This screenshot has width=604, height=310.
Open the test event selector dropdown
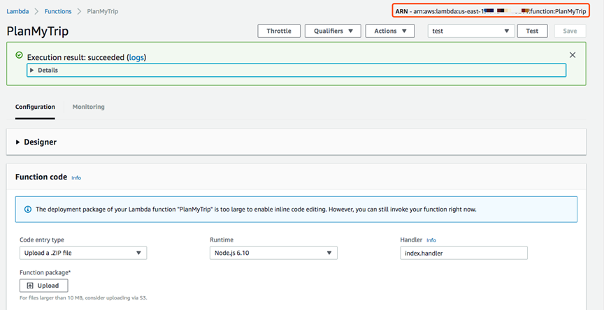pos(470,31)
